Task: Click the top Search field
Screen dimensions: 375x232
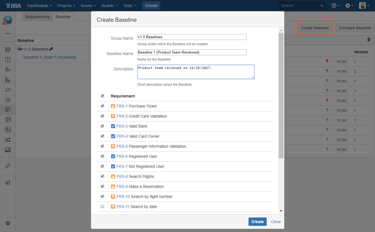Action: [302, 6]
